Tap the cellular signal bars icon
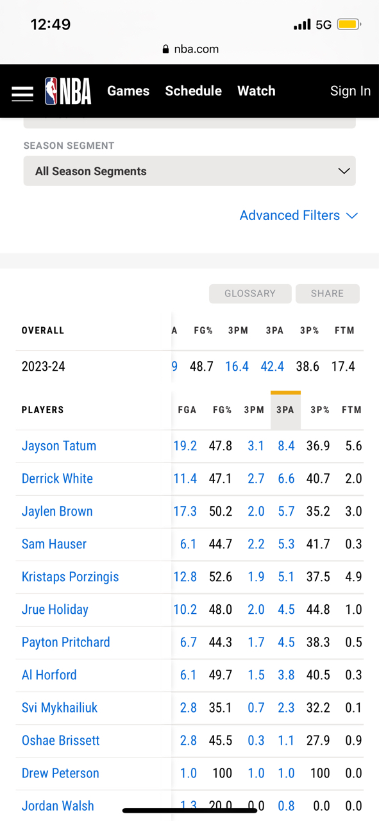The width and height of the screenshot is (379, 821). pyautogui.click(x=302, y=25)
